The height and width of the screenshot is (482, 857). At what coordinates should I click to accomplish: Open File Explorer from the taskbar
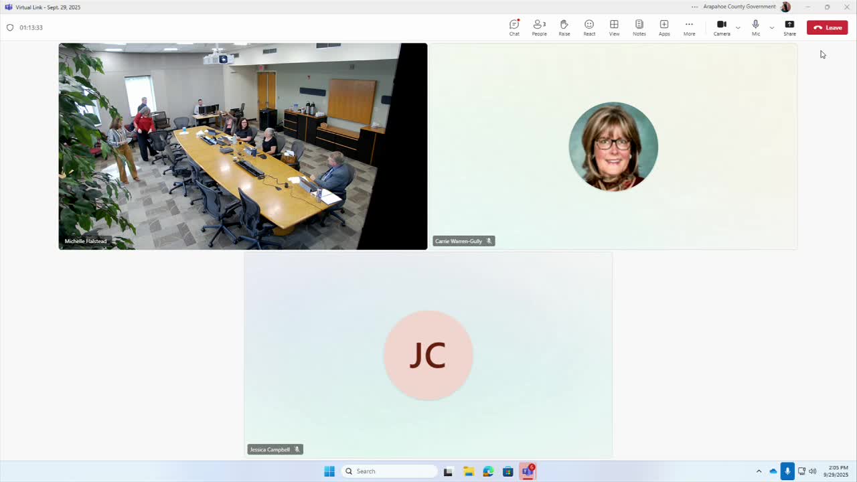469,471
